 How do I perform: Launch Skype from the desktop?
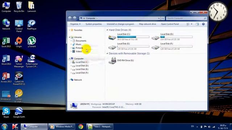[6, 113]
